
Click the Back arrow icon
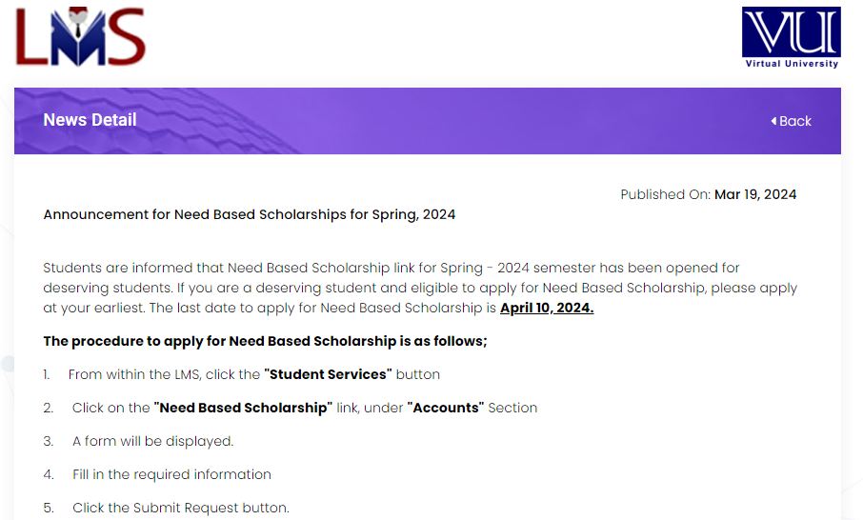773,121
